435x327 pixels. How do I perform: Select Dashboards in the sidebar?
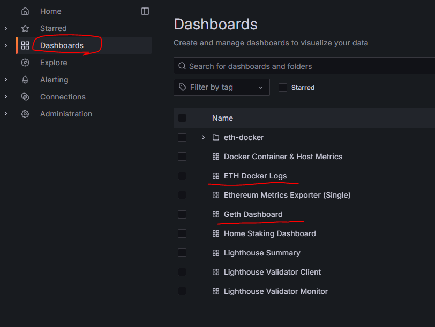(x=62, y=45)
